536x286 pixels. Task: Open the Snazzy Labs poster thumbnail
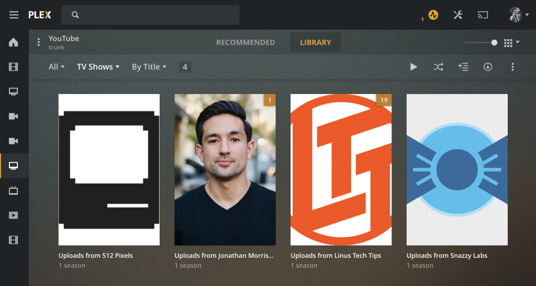[x=457, y=170]
